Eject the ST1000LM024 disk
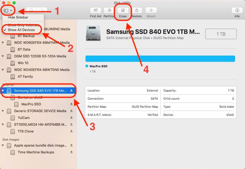 point(71,124)
